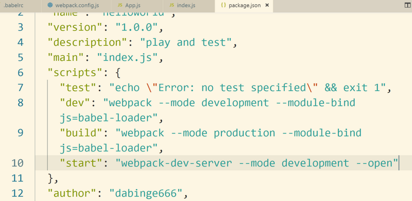Screen dimensions: 412x201
Task: Click line number 12 in gutter
Action: [x=18, y=193]
